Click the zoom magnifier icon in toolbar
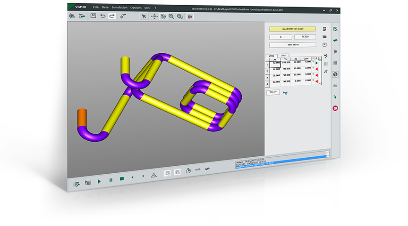The height and width of the screenshot is (226, 408). [171, 16]
